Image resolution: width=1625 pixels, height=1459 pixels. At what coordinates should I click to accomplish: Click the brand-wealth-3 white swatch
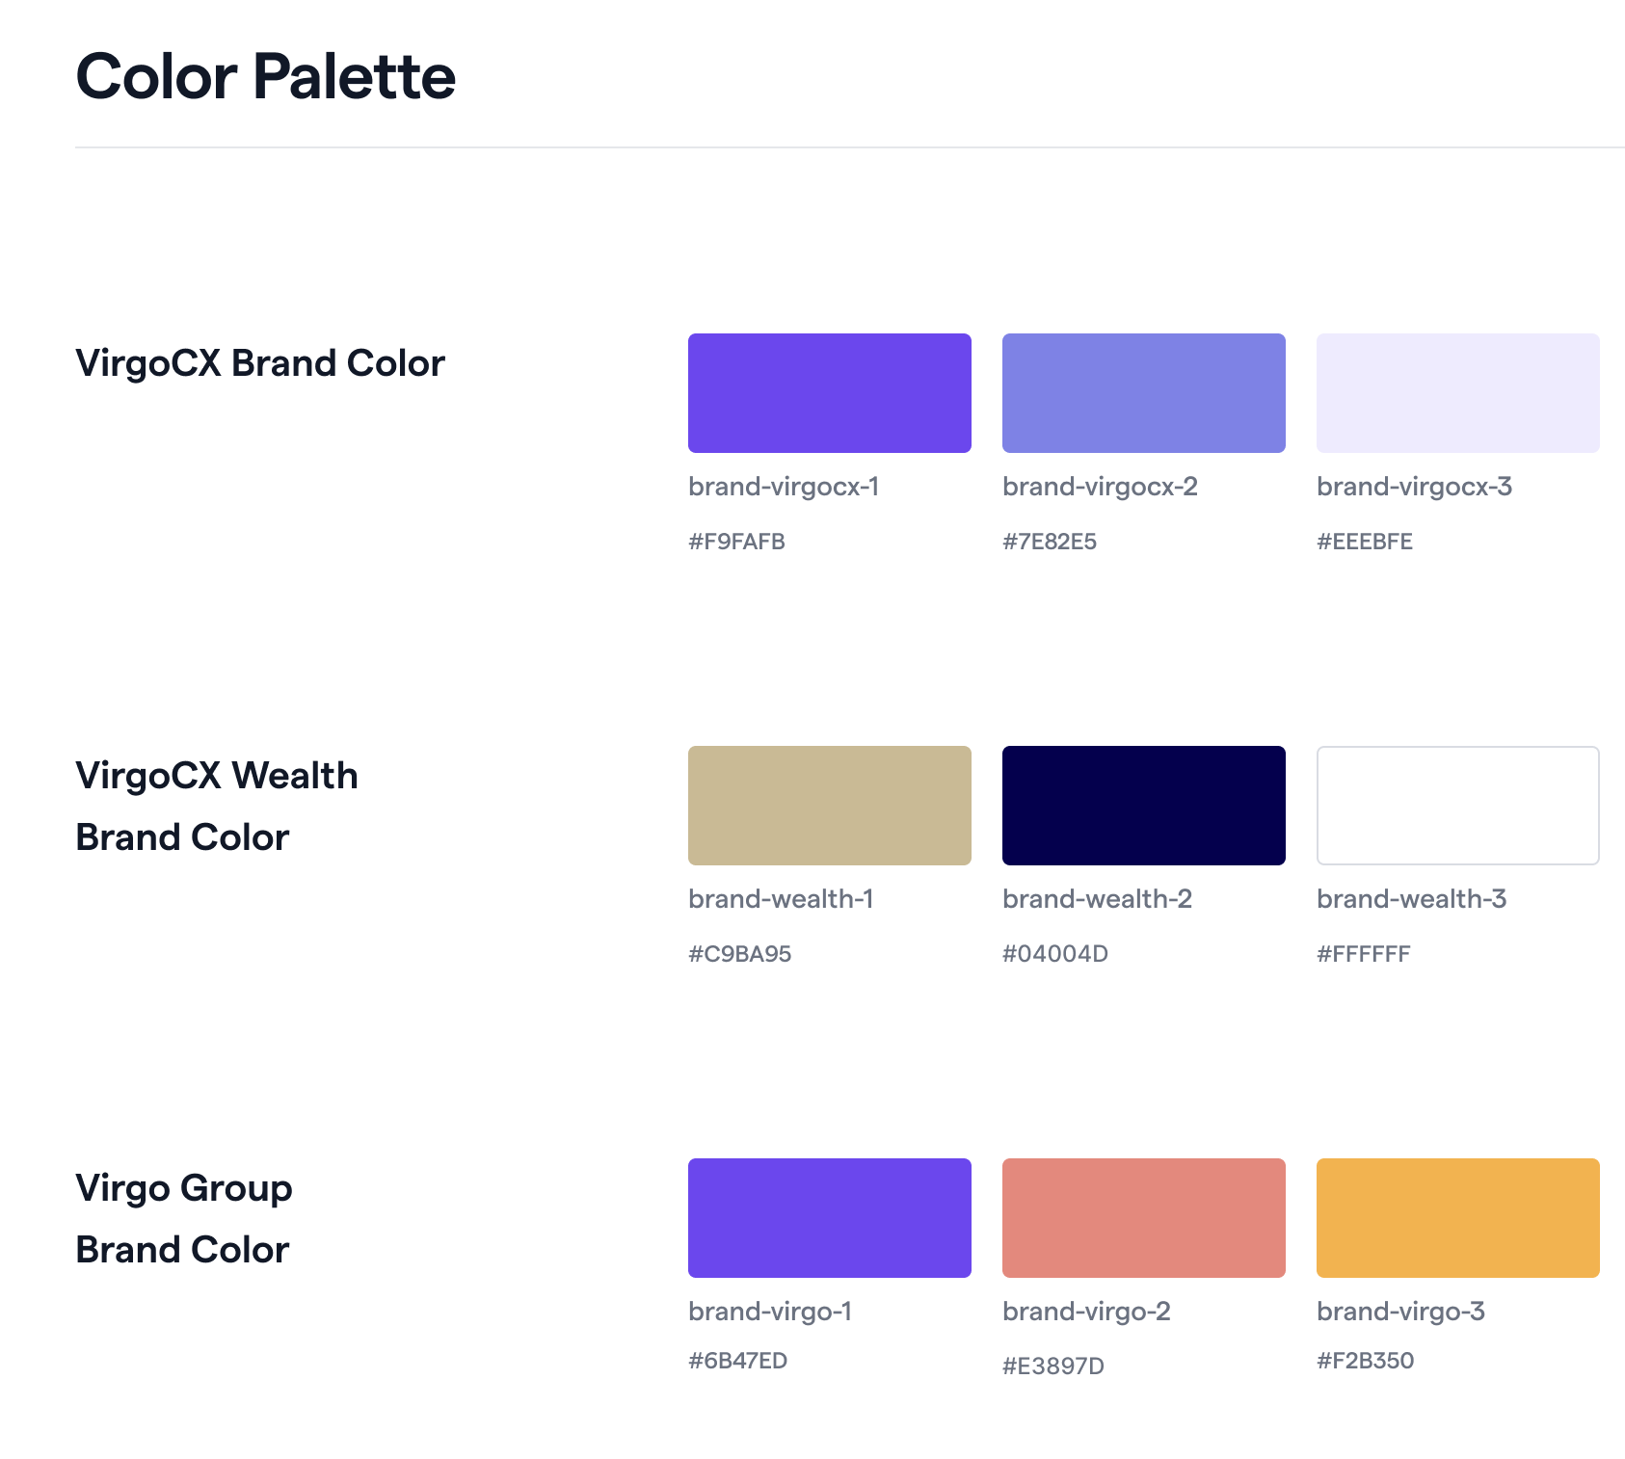click(x=1457, y=806)
